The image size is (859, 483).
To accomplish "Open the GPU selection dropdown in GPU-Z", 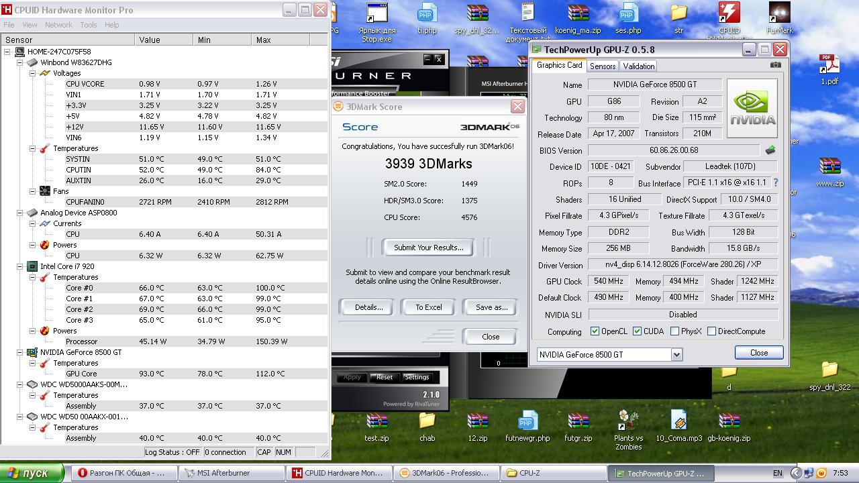I will click(x=676, y=354).
